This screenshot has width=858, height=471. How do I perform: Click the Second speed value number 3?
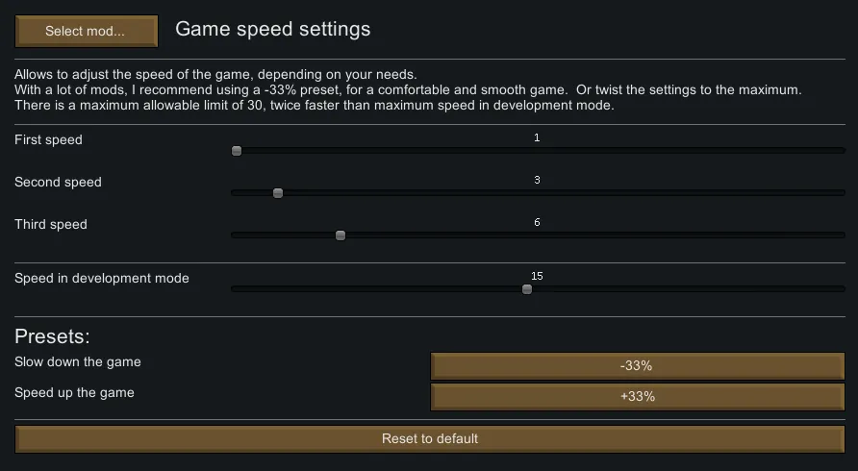[537, 181]
